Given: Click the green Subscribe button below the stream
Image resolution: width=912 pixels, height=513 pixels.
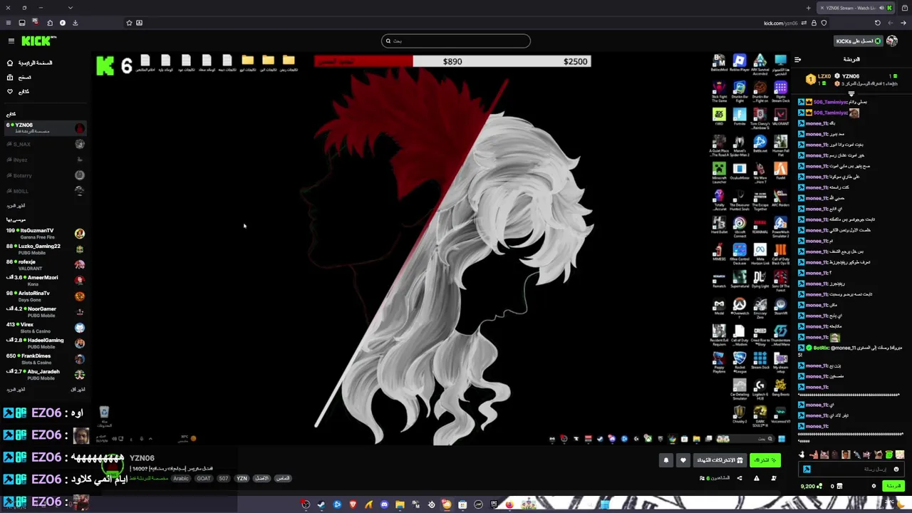Looking at the screenshot, I should point(765,460).
